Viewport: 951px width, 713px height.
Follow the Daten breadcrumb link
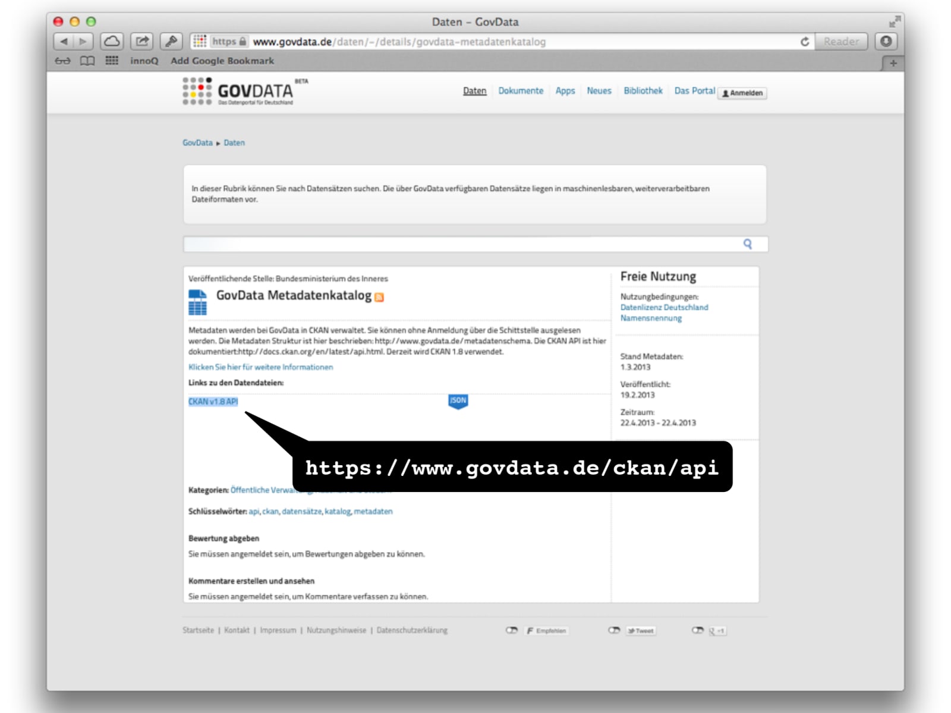point(234,143)
